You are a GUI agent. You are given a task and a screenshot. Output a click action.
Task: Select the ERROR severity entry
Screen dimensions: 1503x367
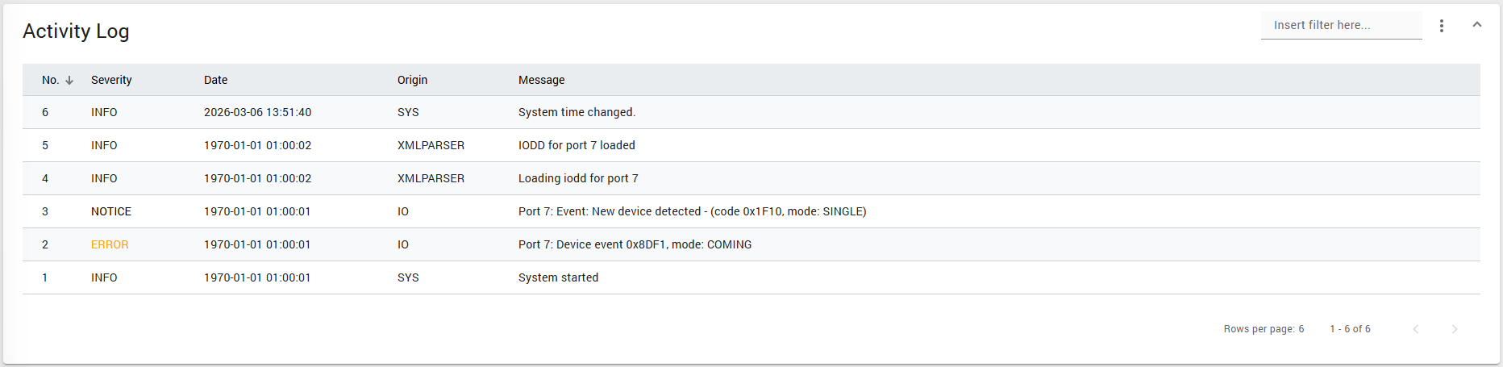pos(110,244)
